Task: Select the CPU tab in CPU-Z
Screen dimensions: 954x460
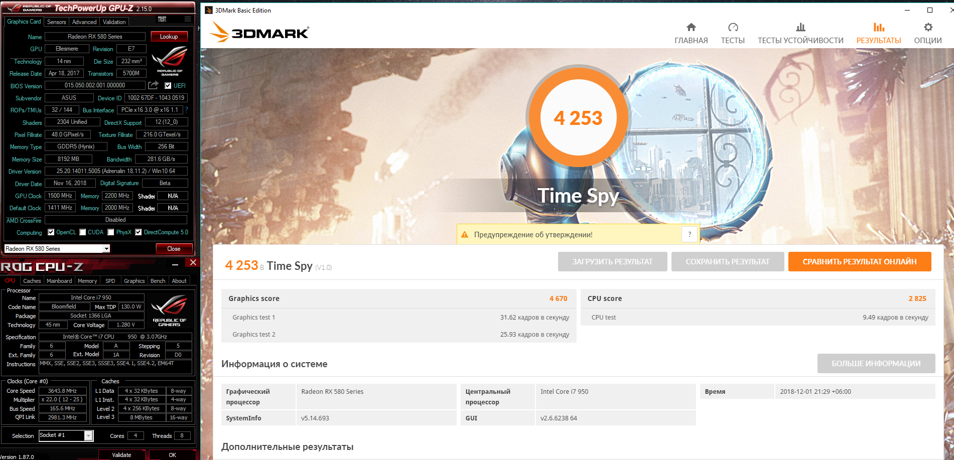Action: (10, 281)
